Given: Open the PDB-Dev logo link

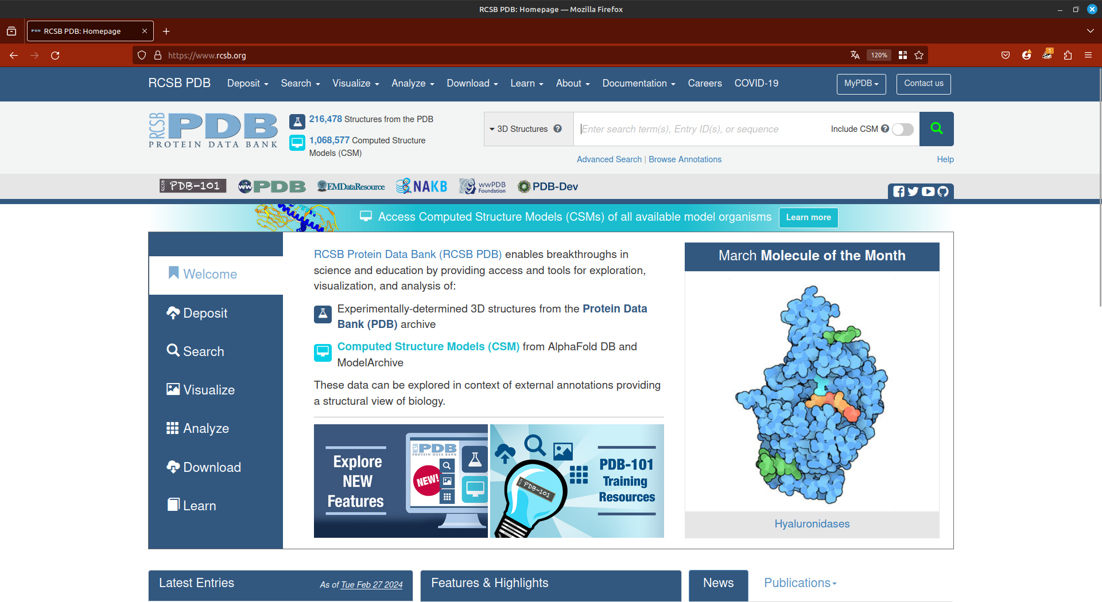Looking at the screenshot, I should pos(548,186).
